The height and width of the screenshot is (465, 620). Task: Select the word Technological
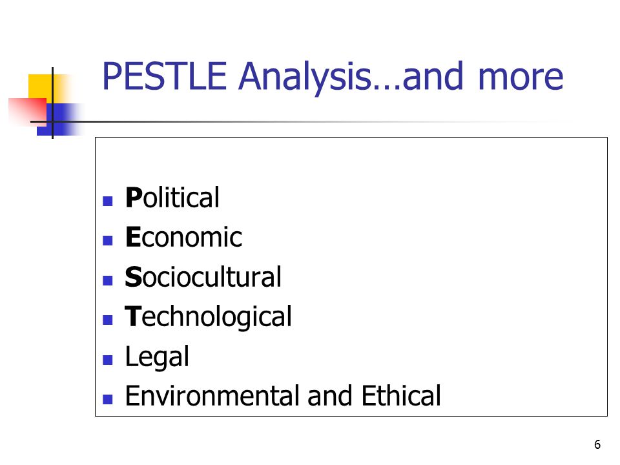point(208,317)
